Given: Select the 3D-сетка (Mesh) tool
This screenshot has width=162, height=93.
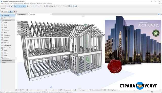Looking at the screenshot, I should pyautogui.click(x=8, y=58).
